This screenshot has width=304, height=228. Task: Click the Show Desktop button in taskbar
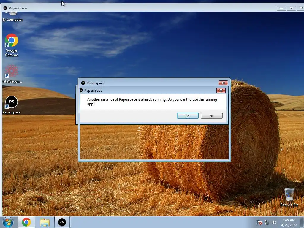[302, 222]
